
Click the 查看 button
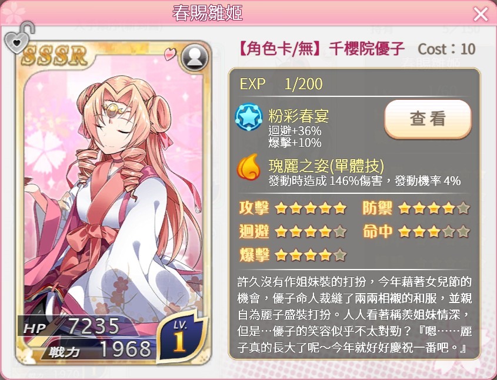pos(428,119)
